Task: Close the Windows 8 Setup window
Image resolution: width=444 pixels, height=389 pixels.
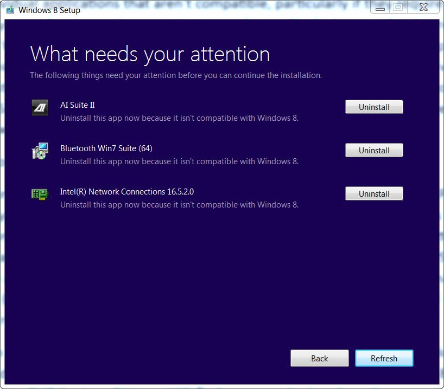Action: click(424, 7)
